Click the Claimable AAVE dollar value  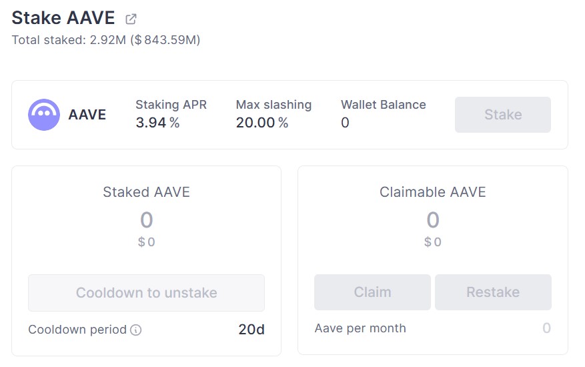[x=433, y=242]
